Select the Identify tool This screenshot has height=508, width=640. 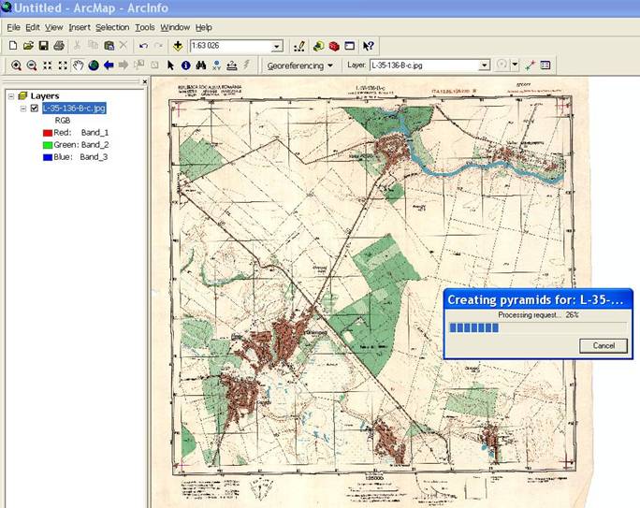185,65
